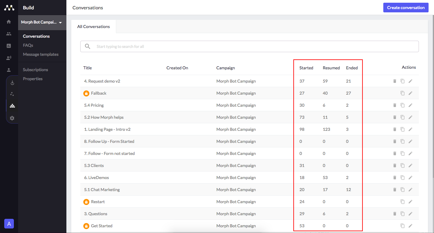Click the Morph logo icon
434x233 pixels.
click(9, 8)
